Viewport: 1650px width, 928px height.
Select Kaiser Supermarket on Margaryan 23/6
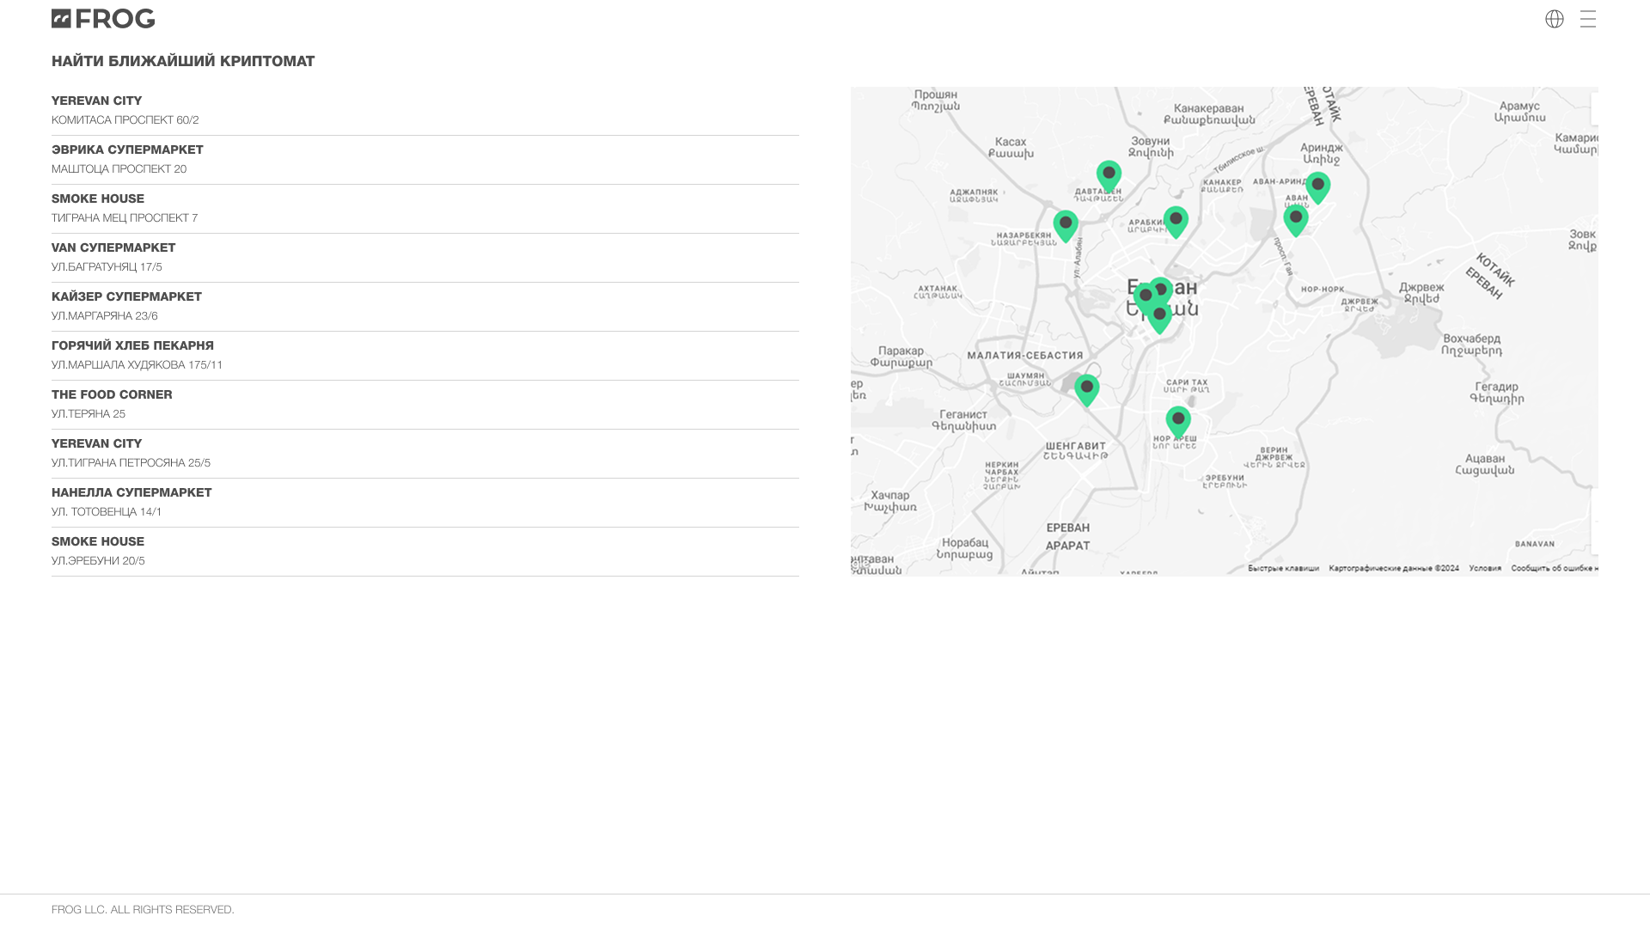[126, 296]
